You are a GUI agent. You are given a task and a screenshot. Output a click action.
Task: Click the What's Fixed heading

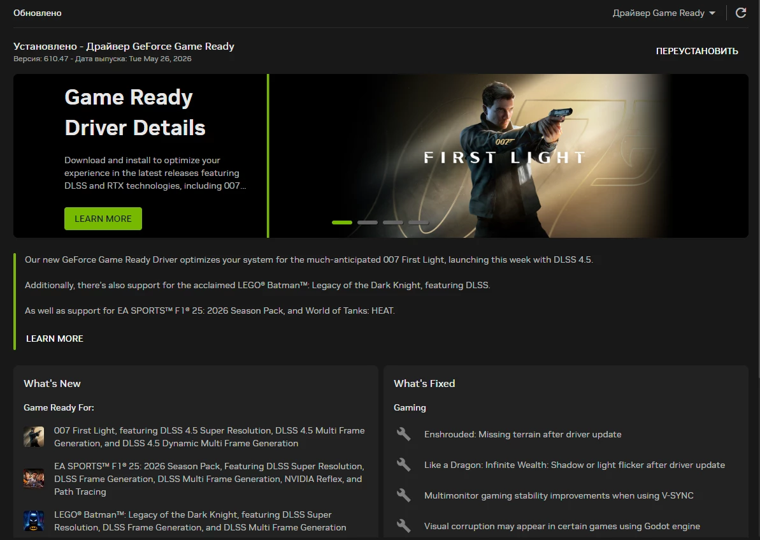pos(424,383)
